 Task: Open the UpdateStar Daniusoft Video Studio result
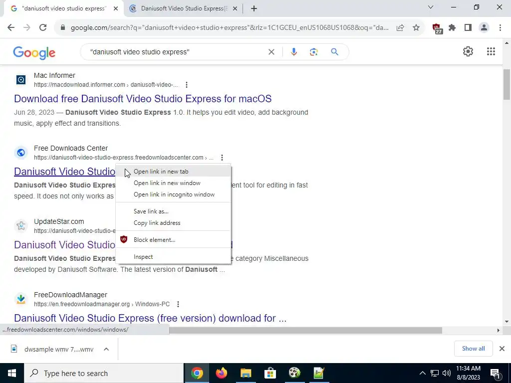click(x=64, y=245)
